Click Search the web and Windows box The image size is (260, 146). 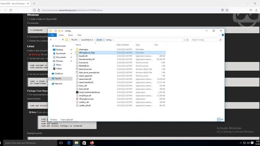point(30,143)
